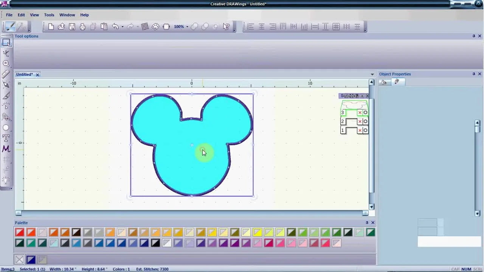Toggle the X box on sequence item 3

click(x=360, y=113)
